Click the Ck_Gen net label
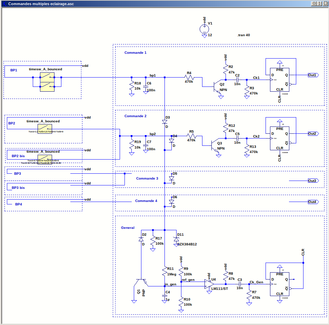The height and width of the screenshot is (325, 329). [256, 282]
